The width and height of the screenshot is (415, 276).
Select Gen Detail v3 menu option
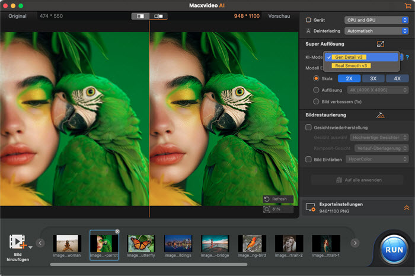(362, 57)
